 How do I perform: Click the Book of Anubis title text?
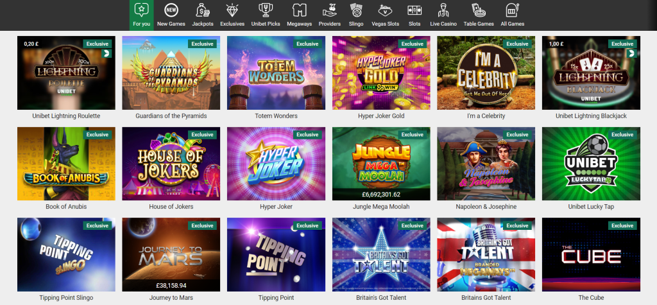(66, 206)
